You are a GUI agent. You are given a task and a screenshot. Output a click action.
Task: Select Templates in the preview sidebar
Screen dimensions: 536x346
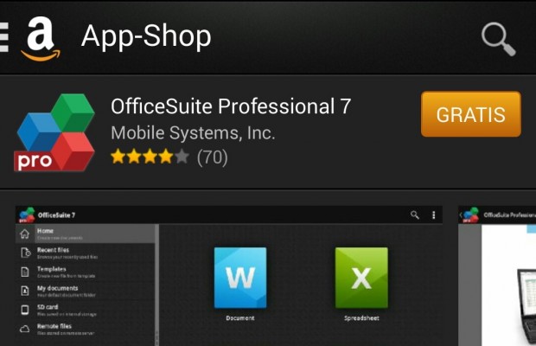coord(85,272)
